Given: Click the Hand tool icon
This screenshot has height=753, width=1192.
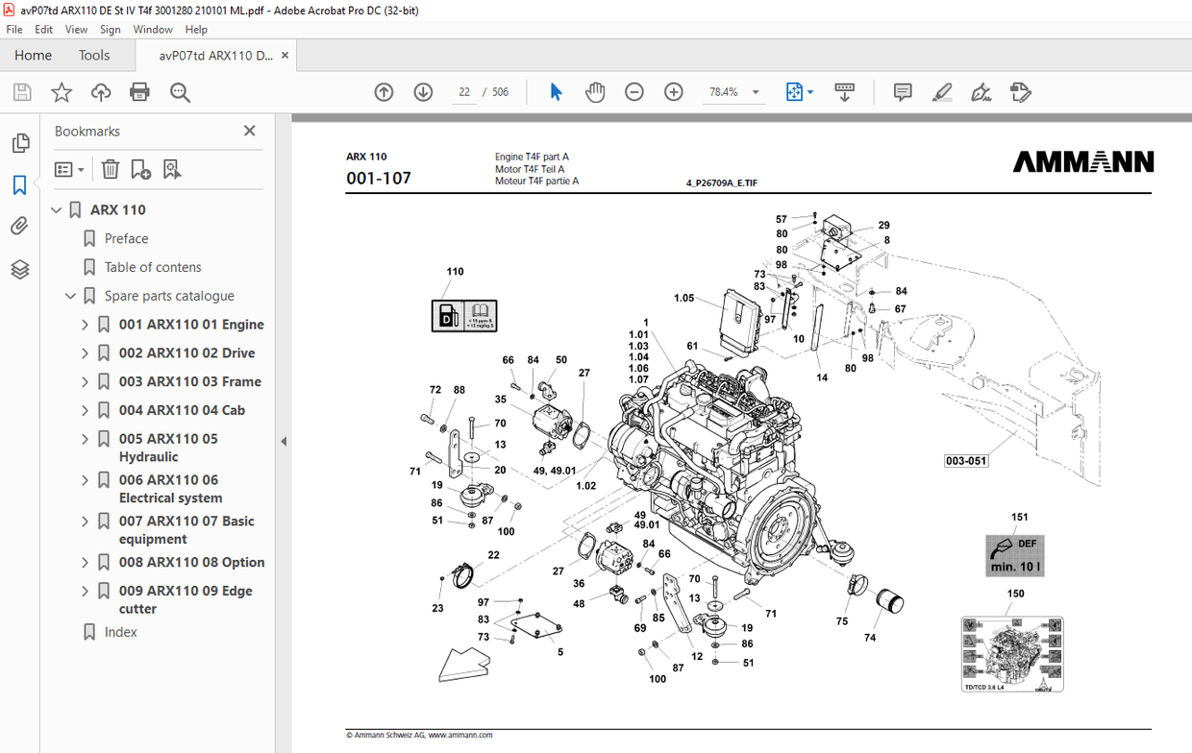Looking at the screenshot, I should click(x=595, y=91).
